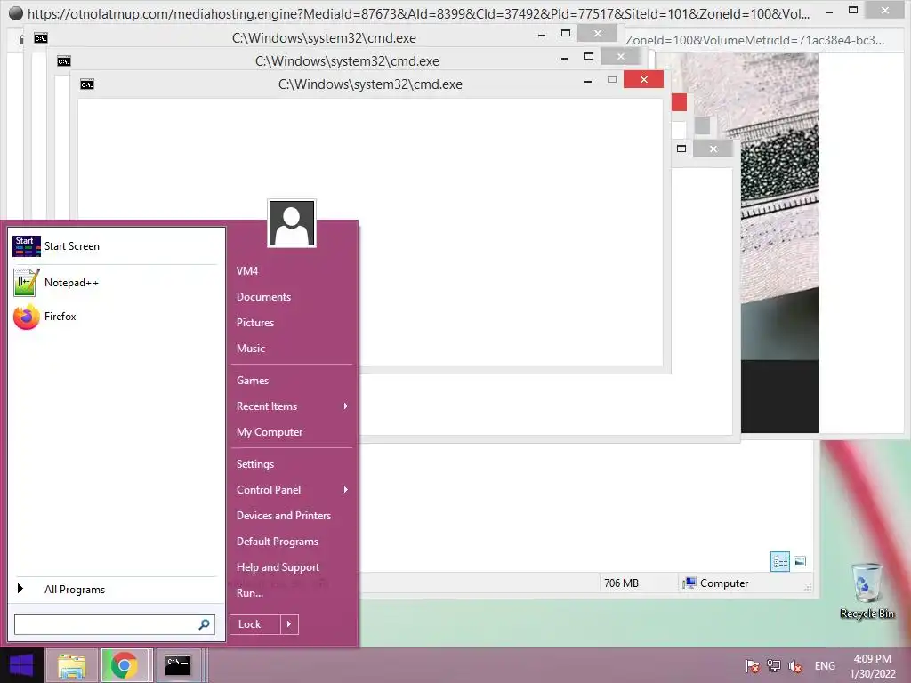Open the clock showing 4:09 PM
Image resolution: width=911 pixels, height=683 pixels.
pos(872,666)
